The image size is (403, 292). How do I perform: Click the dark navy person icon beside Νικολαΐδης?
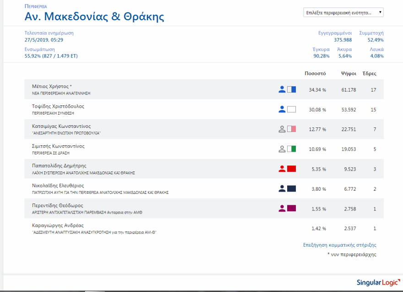pos(282,188)
